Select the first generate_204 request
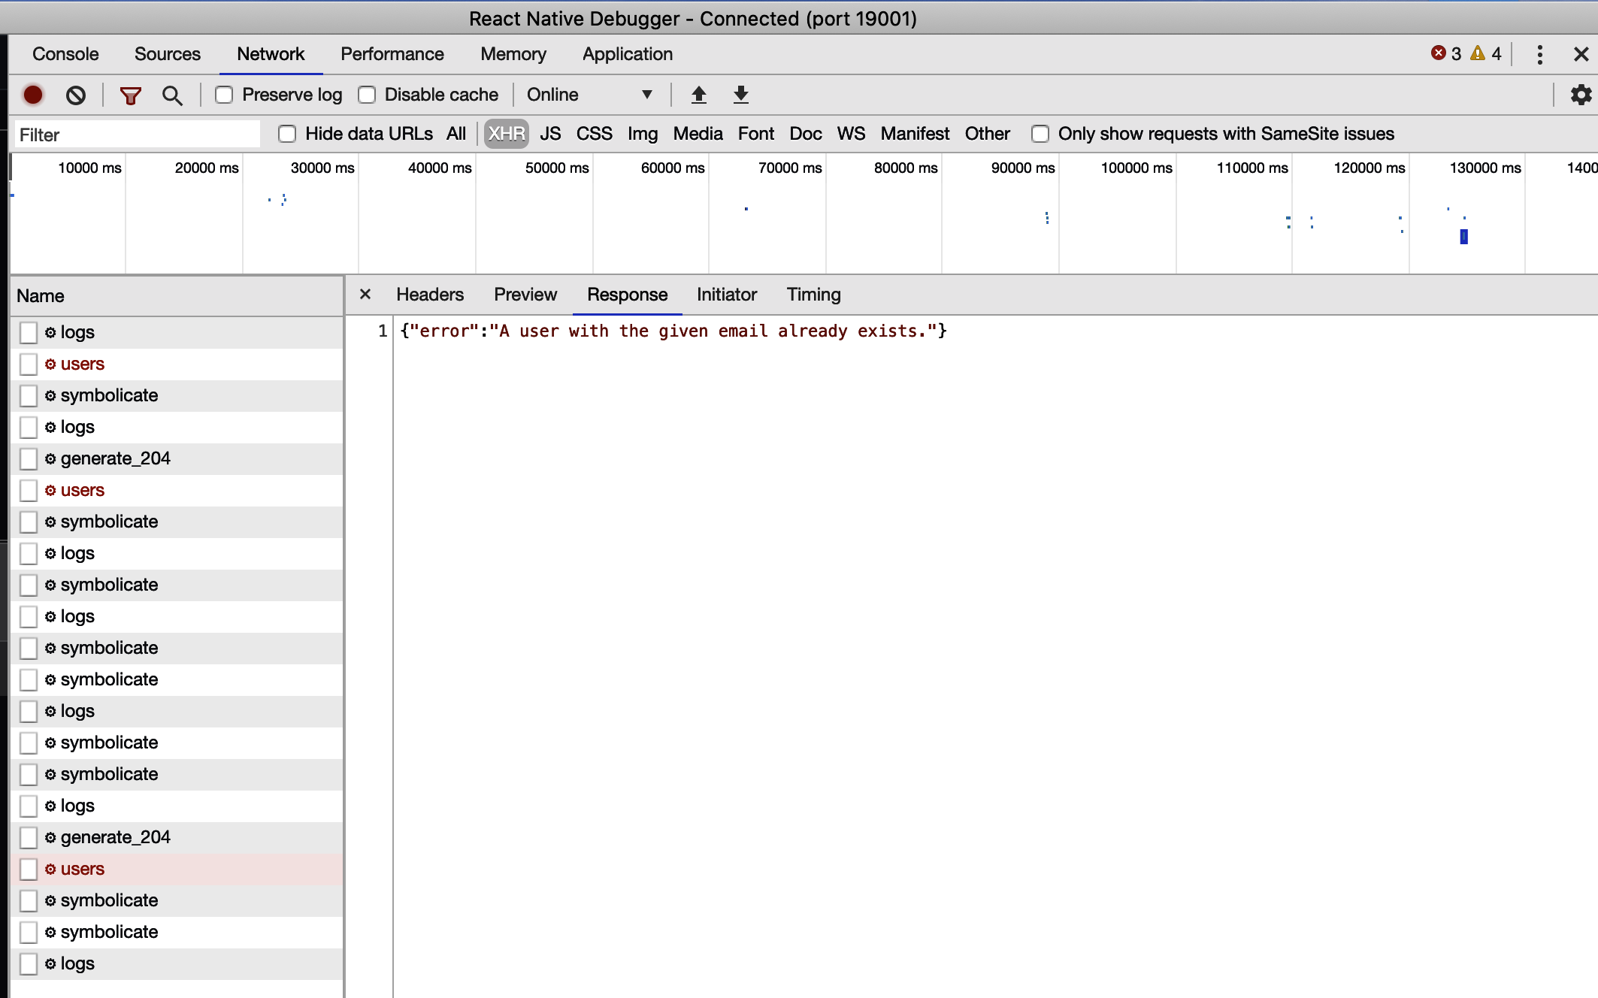1598x998 pixels. click(115, 458)
